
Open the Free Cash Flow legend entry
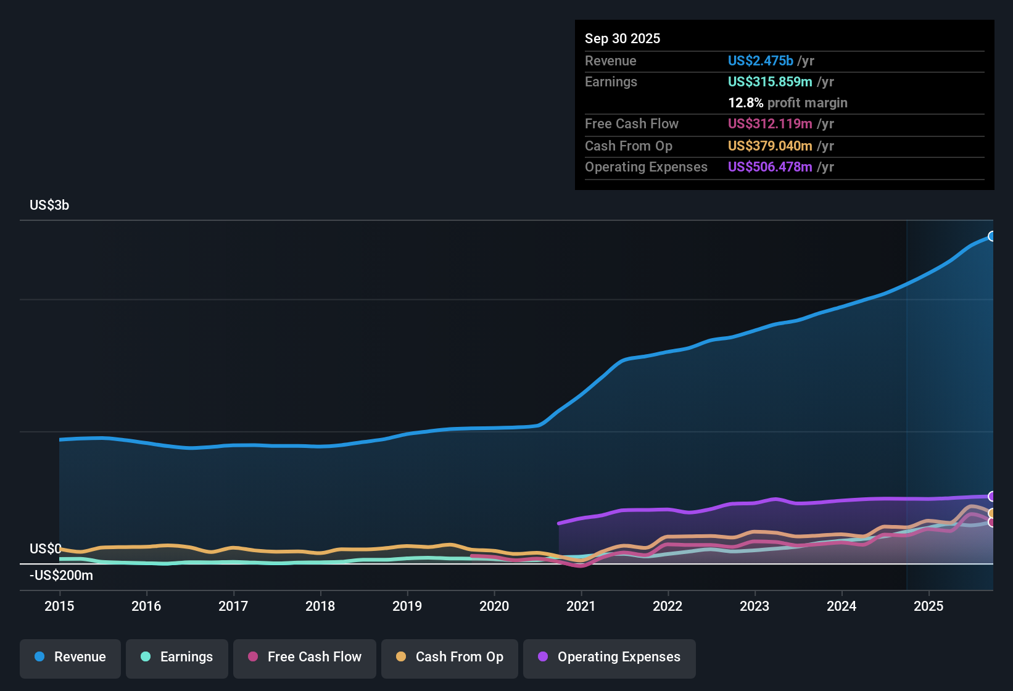304,657
